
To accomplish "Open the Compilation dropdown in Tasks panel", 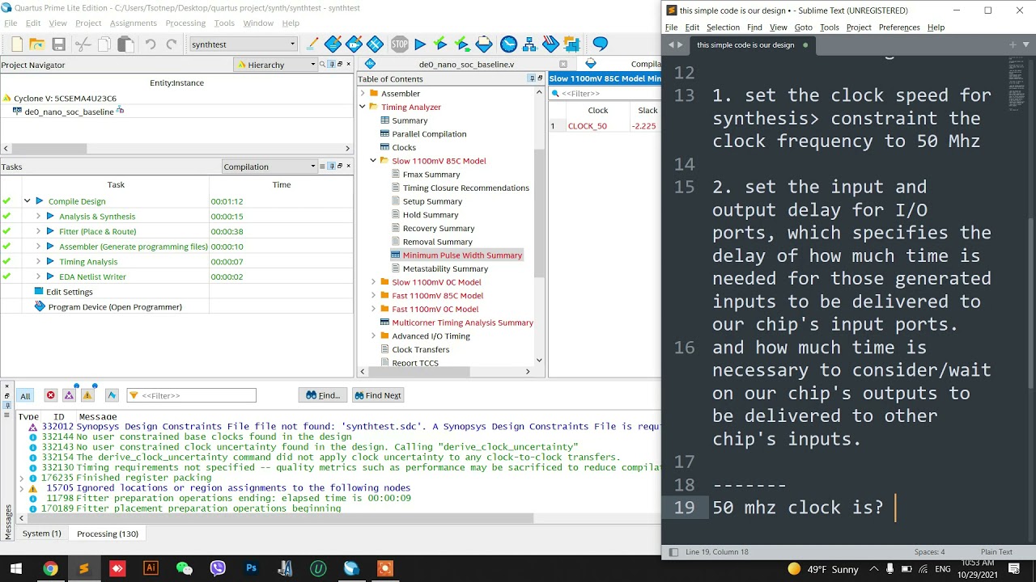I will click(270, 167).
